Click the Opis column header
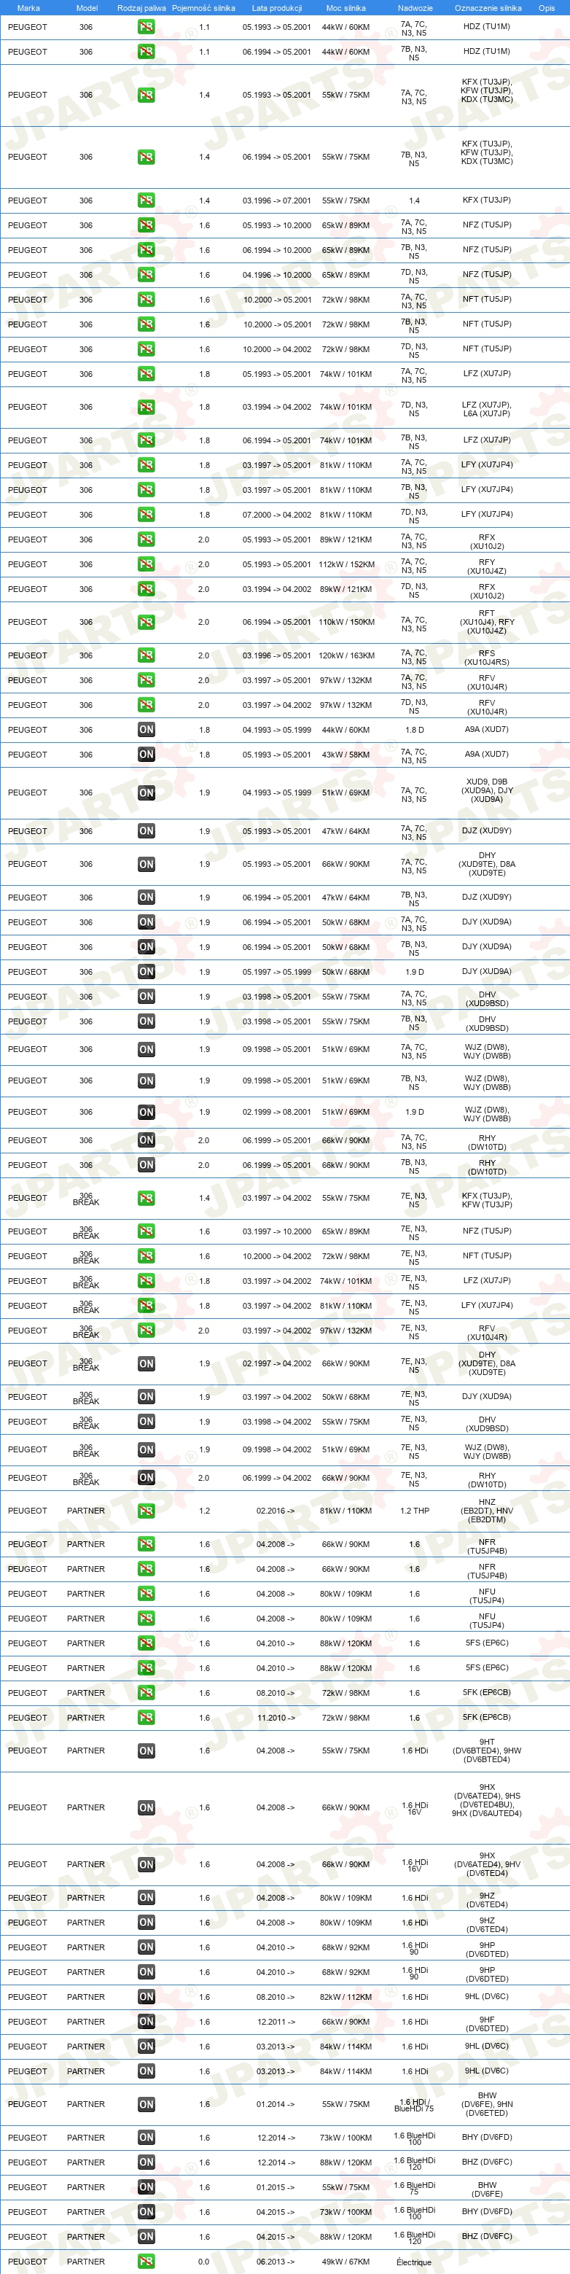570x2274 pixels. click(547, 8)
